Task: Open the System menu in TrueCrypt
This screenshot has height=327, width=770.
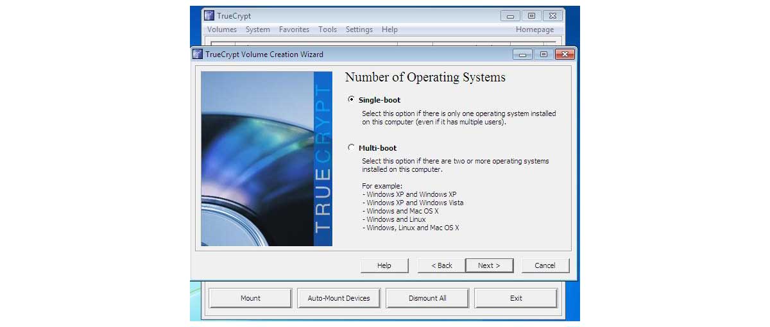Action: 258,29
